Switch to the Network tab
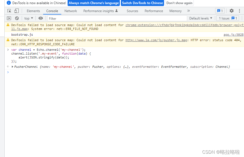 point(71,11)
